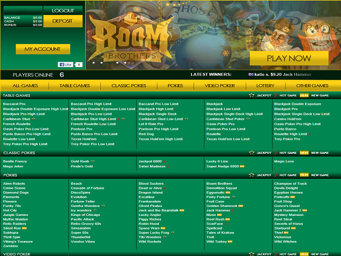Launch Pontoon Pro
This screenshot has height=256, width=341.
[x=82, y=129]
